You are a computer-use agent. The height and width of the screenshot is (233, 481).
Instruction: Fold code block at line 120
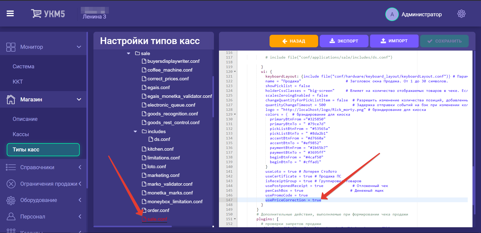click(235, 72)
